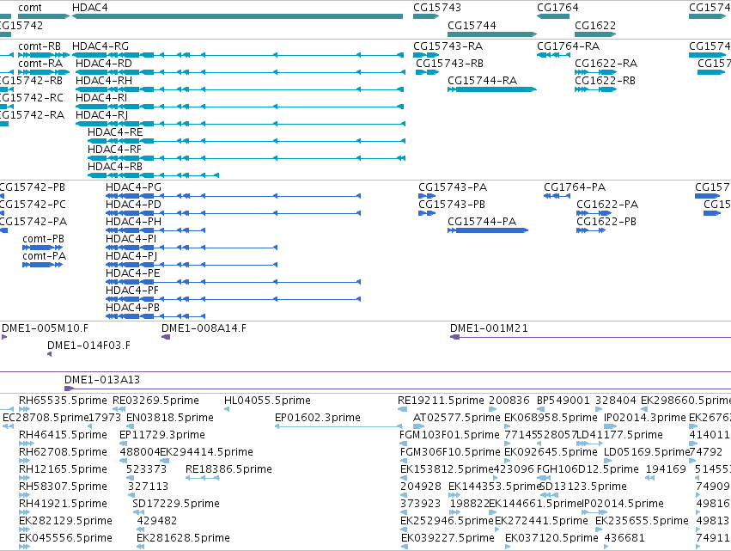
Task: Select protein comt-PA
Action: 42,265
